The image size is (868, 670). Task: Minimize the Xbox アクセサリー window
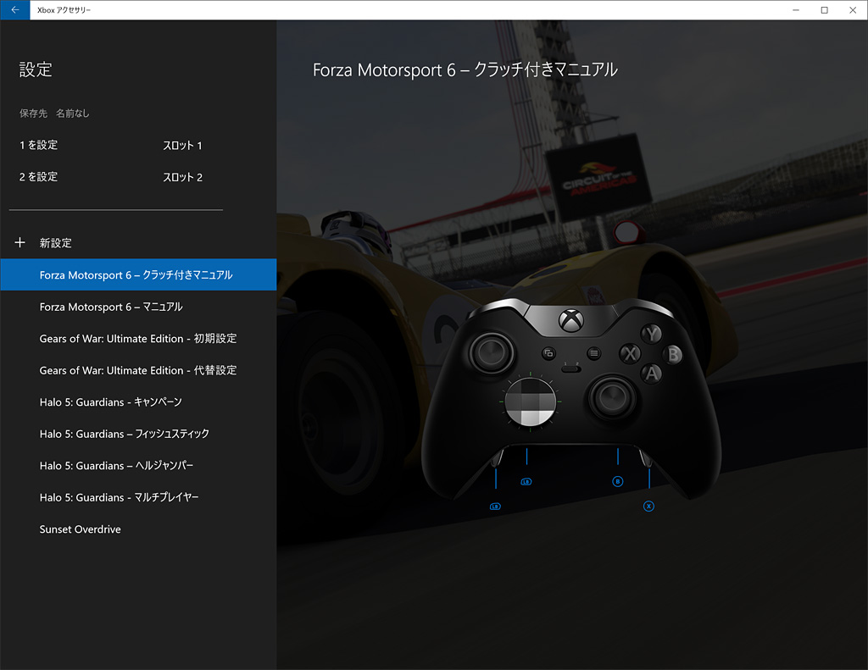[x=795, y=10]
